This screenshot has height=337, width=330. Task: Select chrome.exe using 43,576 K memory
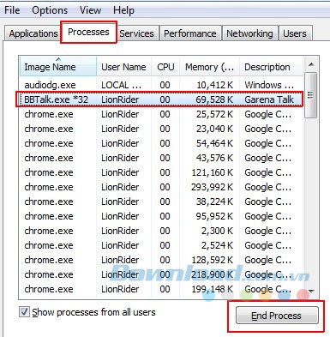point(161,158)
